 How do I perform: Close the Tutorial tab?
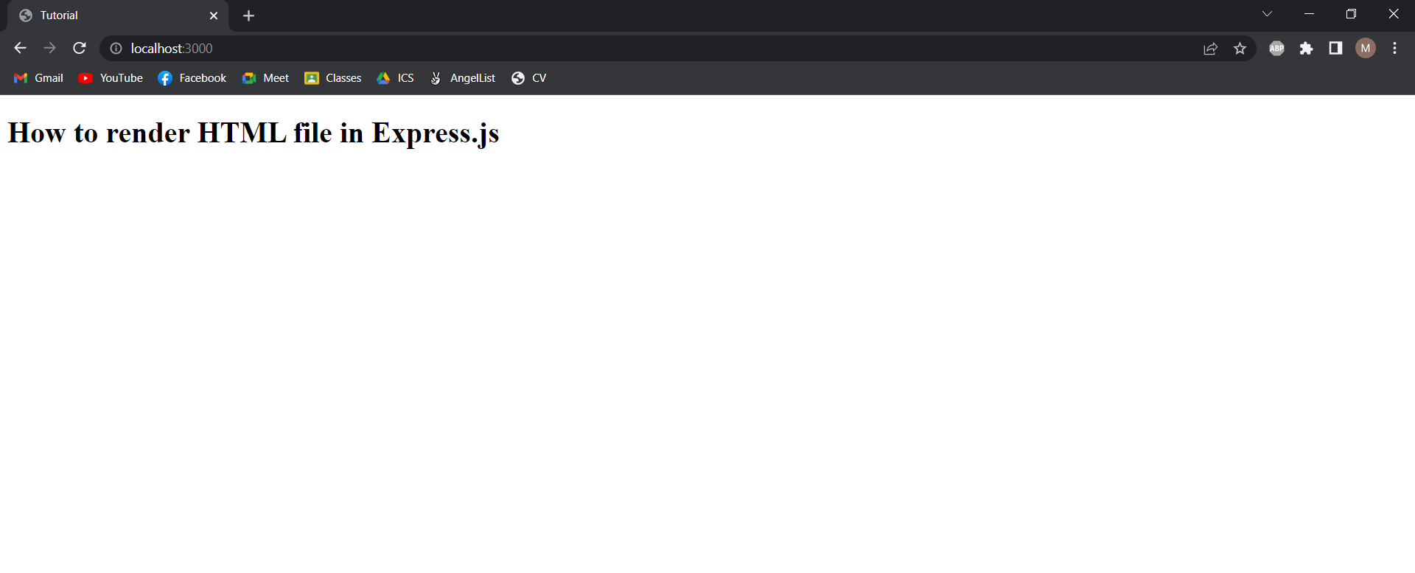pyautogui.click(x=214, y=15)
